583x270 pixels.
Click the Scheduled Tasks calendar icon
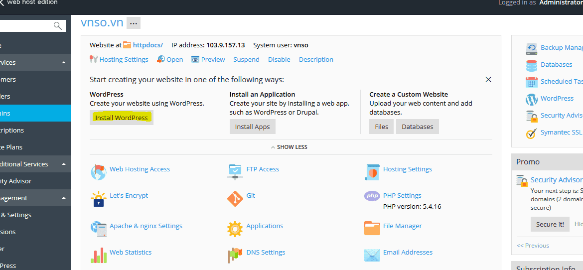(532, 83)
